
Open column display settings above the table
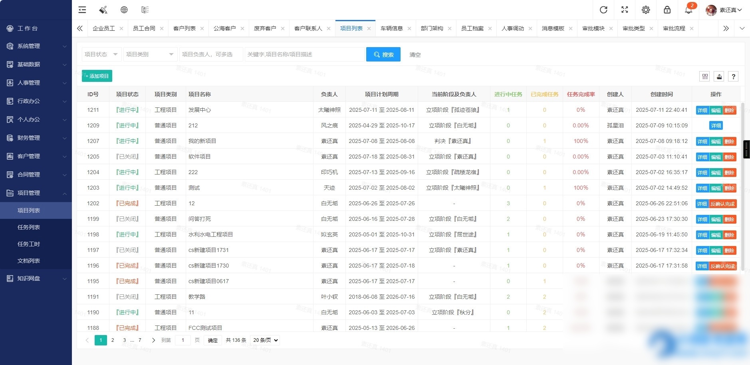coord(705,76)
